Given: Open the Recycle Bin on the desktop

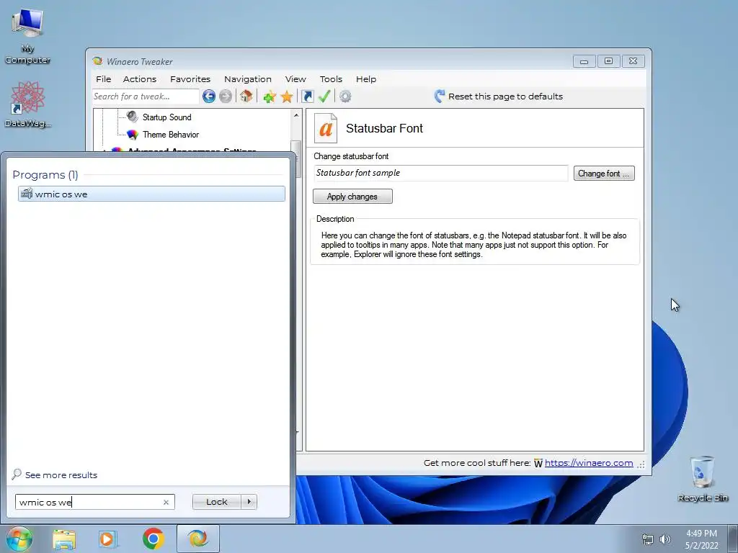Looking at the screenshot, I should coord(703,479).
